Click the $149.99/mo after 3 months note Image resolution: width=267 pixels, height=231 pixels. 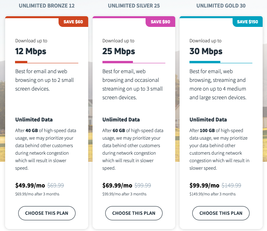coord(212,194)
